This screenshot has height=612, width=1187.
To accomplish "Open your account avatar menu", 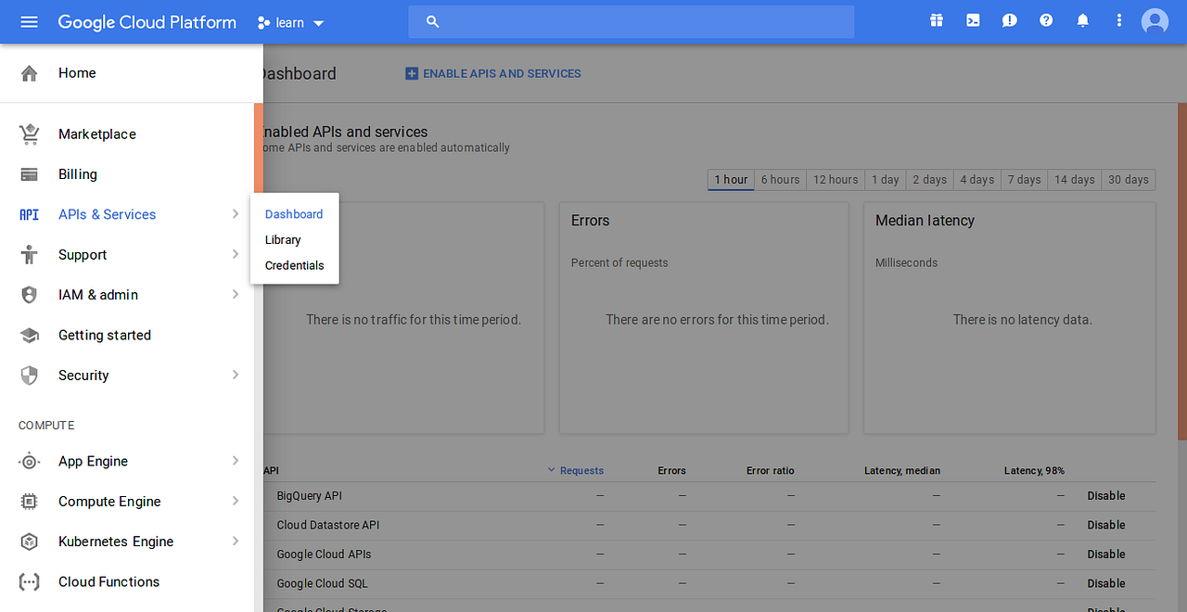I will (1155, 19).
